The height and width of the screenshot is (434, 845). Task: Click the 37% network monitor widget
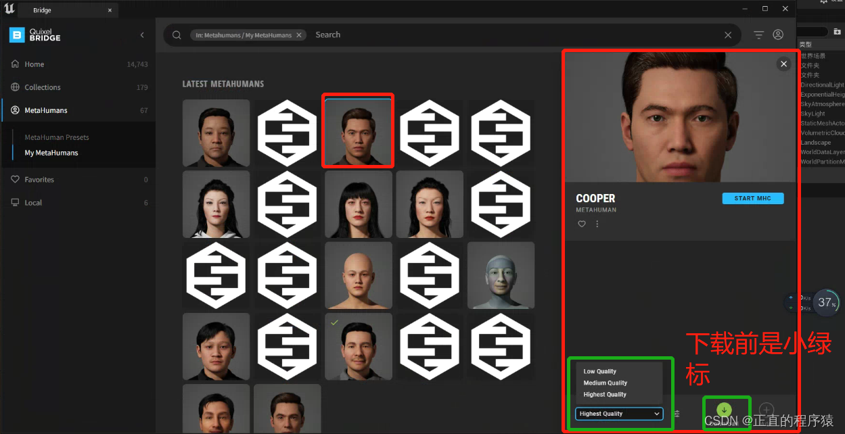click(x=825, y=302)
